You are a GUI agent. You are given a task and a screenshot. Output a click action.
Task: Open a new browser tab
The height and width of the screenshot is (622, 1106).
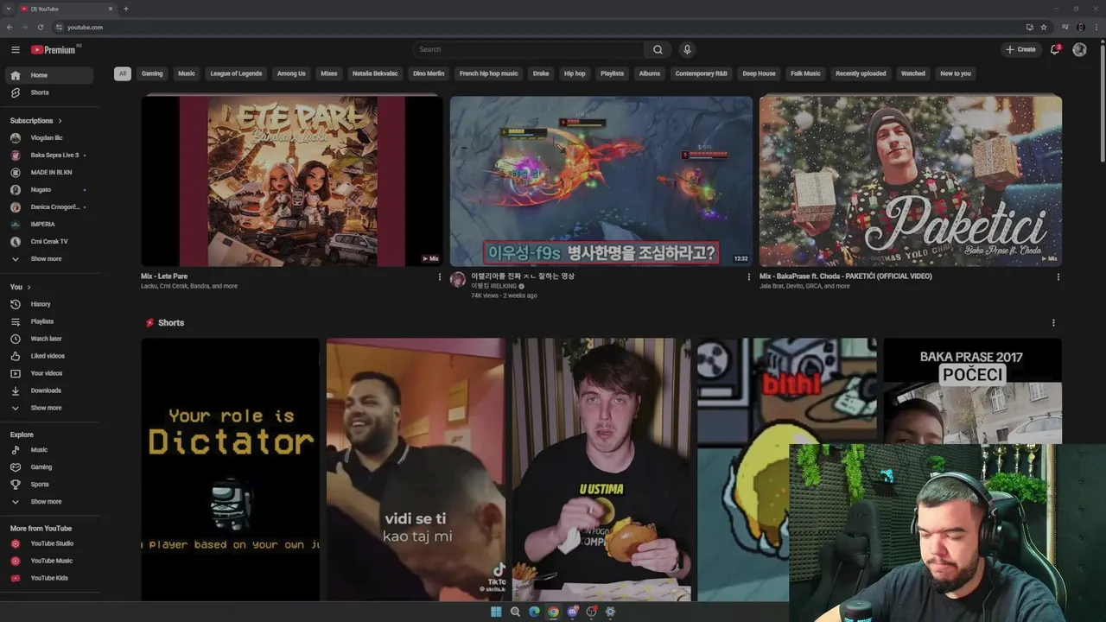(x=126, y=9)
